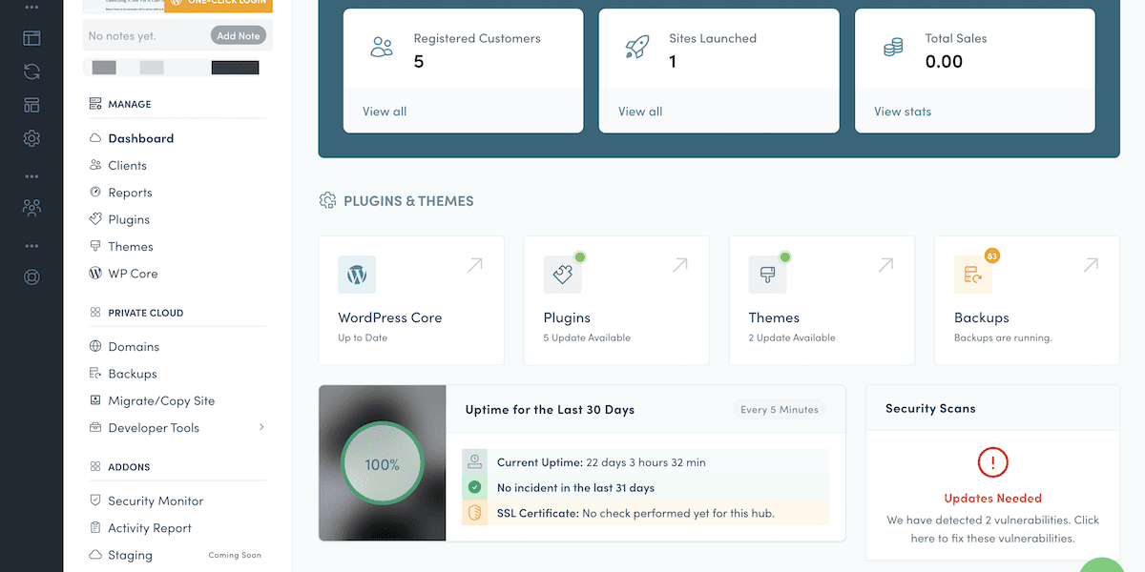
Task: Click the 'Up to Date' status text
Action: 363,337
